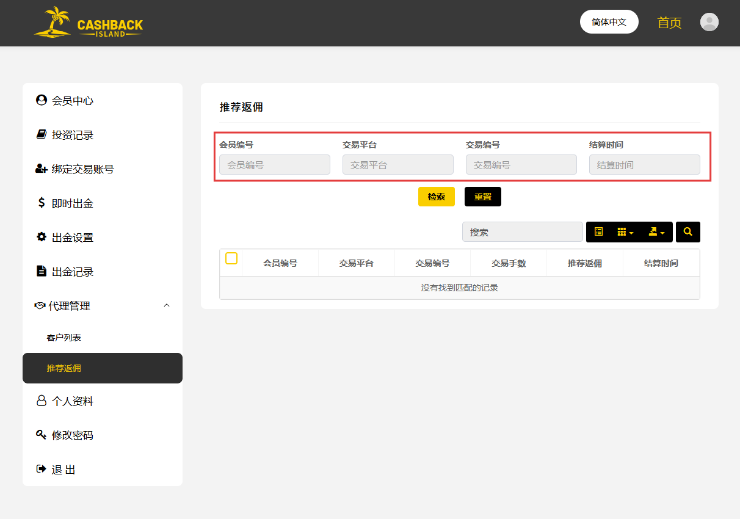Click the 首页 link in header
Viewport: 740px width, 519px height.
[x=669, y=23]
